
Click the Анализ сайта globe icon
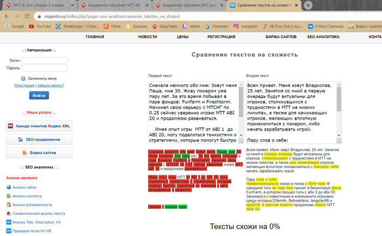(x=9, y=187)
